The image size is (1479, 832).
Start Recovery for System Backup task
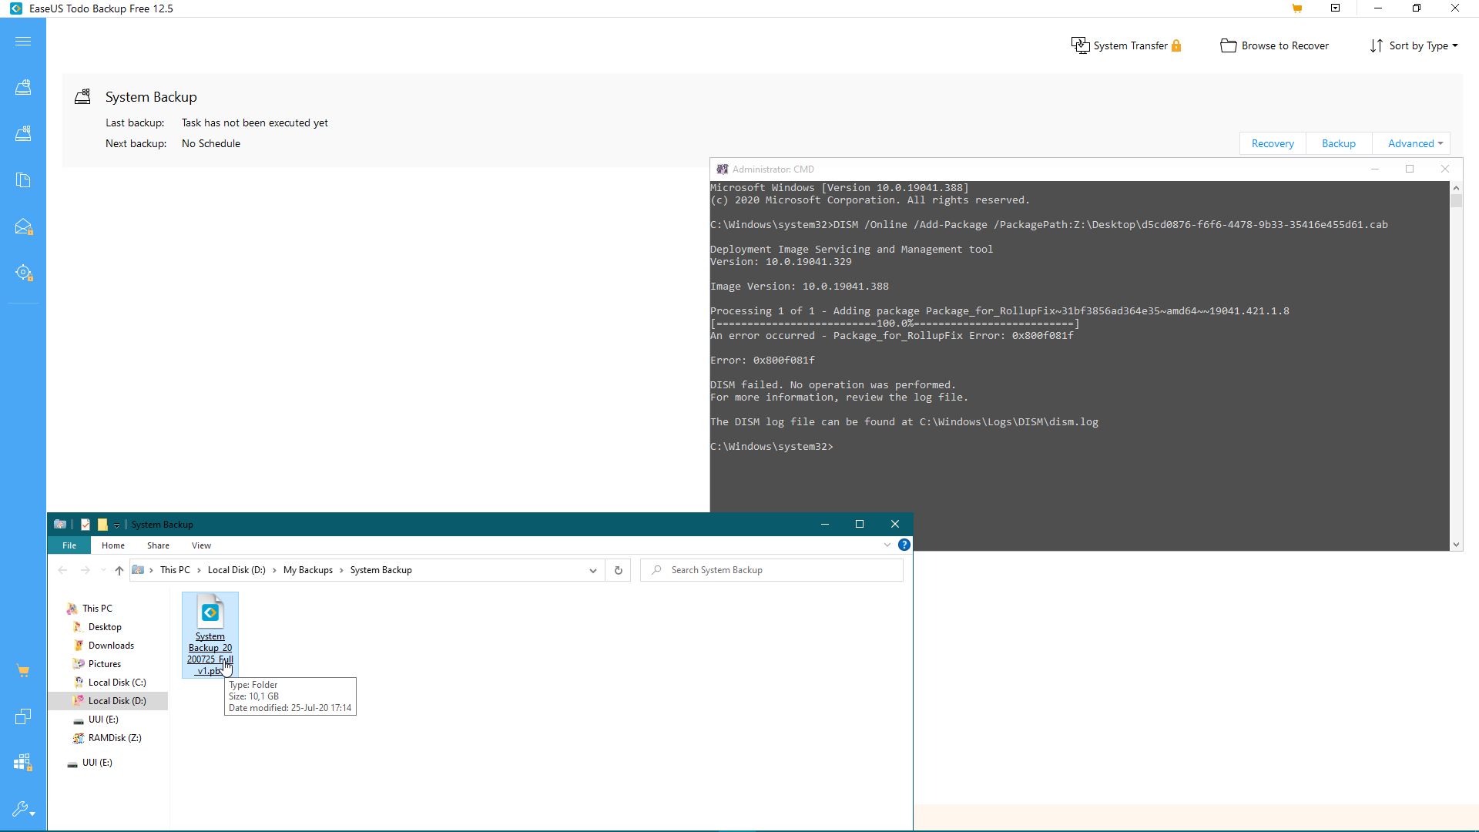coord(1272,144)
